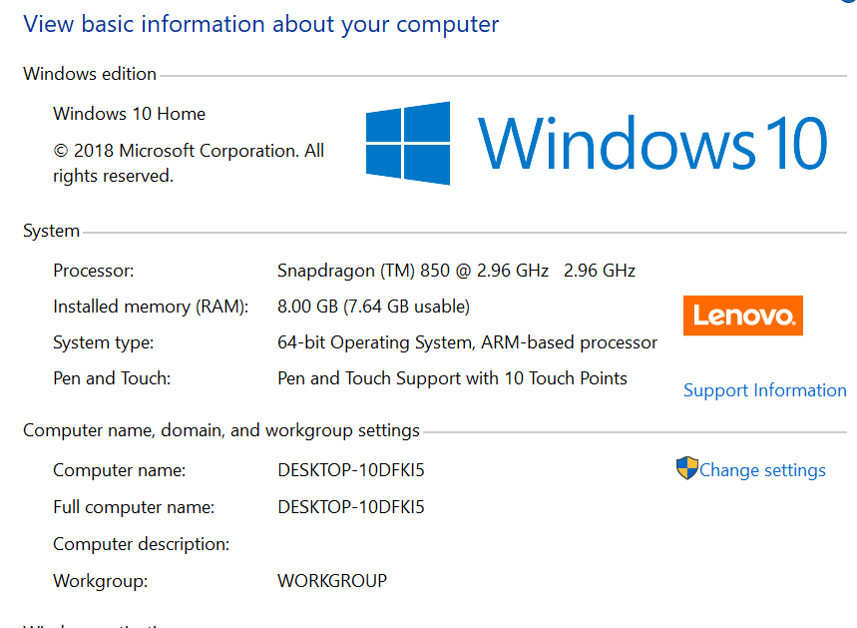This screenshot has height=628, width=857.
Task: Click the Windows 10 wordmark text
Action: [x=652, y=143]
